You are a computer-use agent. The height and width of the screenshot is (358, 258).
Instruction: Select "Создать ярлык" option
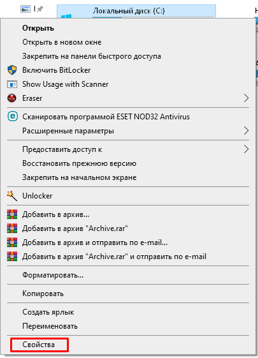coord(48,312)
